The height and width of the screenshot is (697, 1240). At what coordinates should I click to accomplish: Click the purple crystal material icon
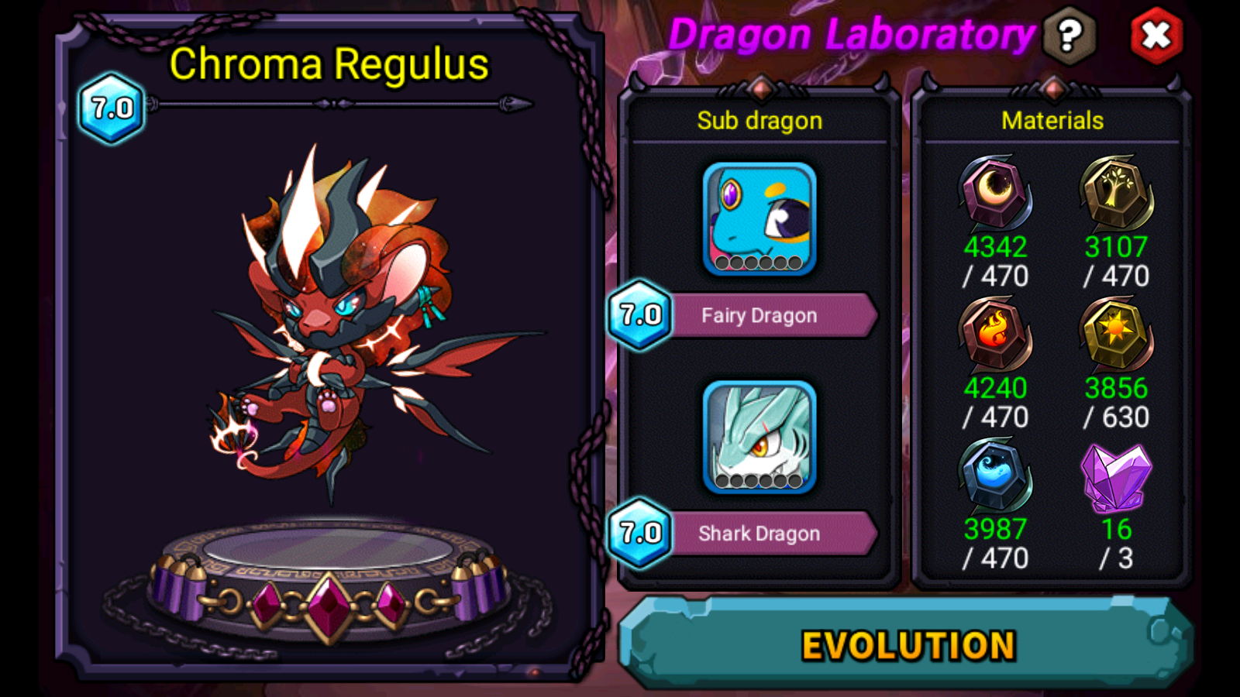tap(1116, 478)
